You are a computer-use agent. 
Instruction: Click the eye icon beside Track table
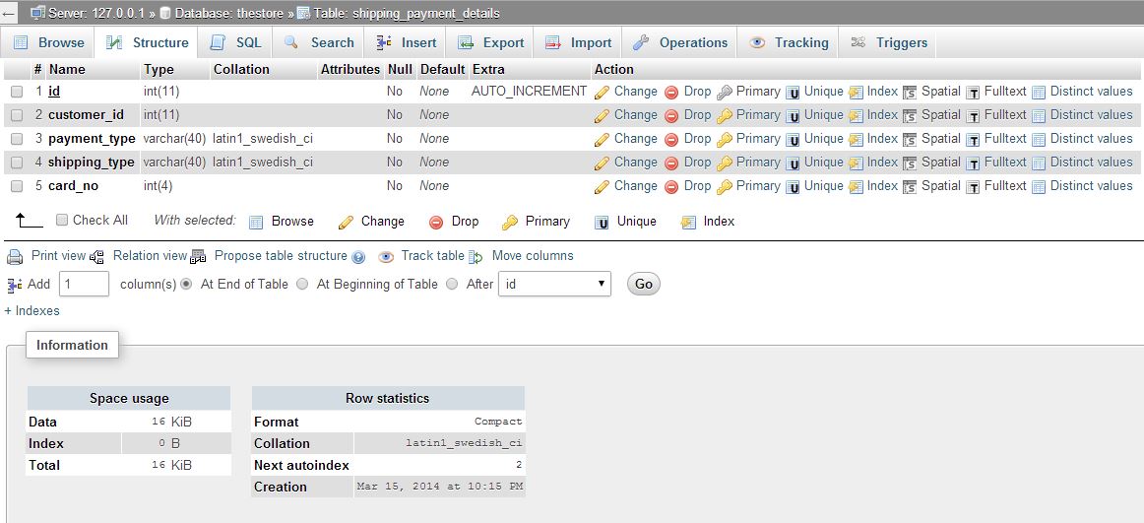pos(386,257)
